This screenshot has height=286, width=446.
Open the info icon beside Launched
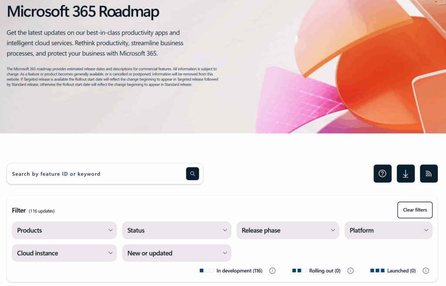click(426, 270)
